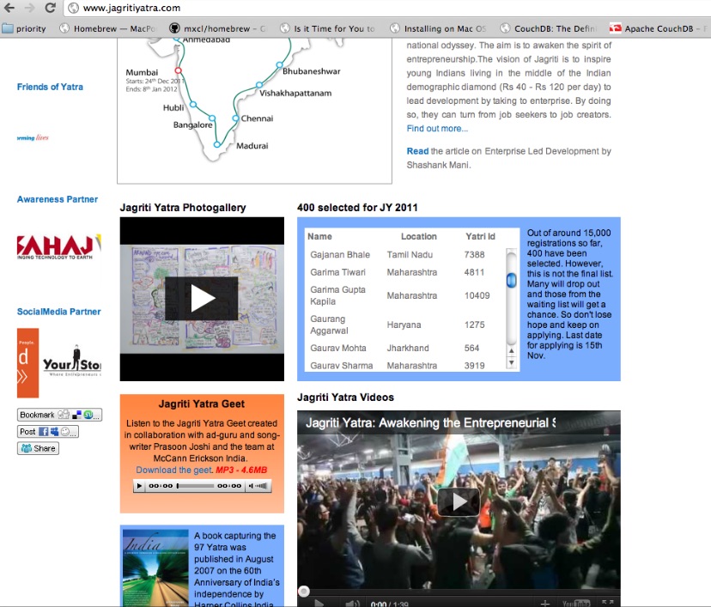Screen dimensions: 711x607
Task: Adjust the Geet audio player volume
Action: coord(258,486)
